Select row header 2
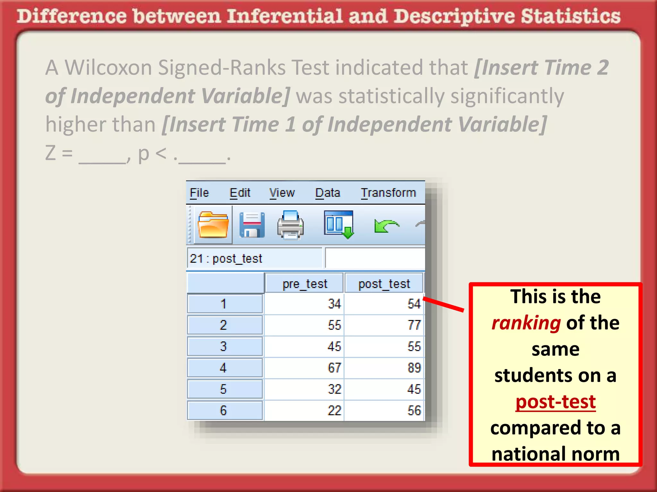The image size is (657, 492). tap(225, 325)
